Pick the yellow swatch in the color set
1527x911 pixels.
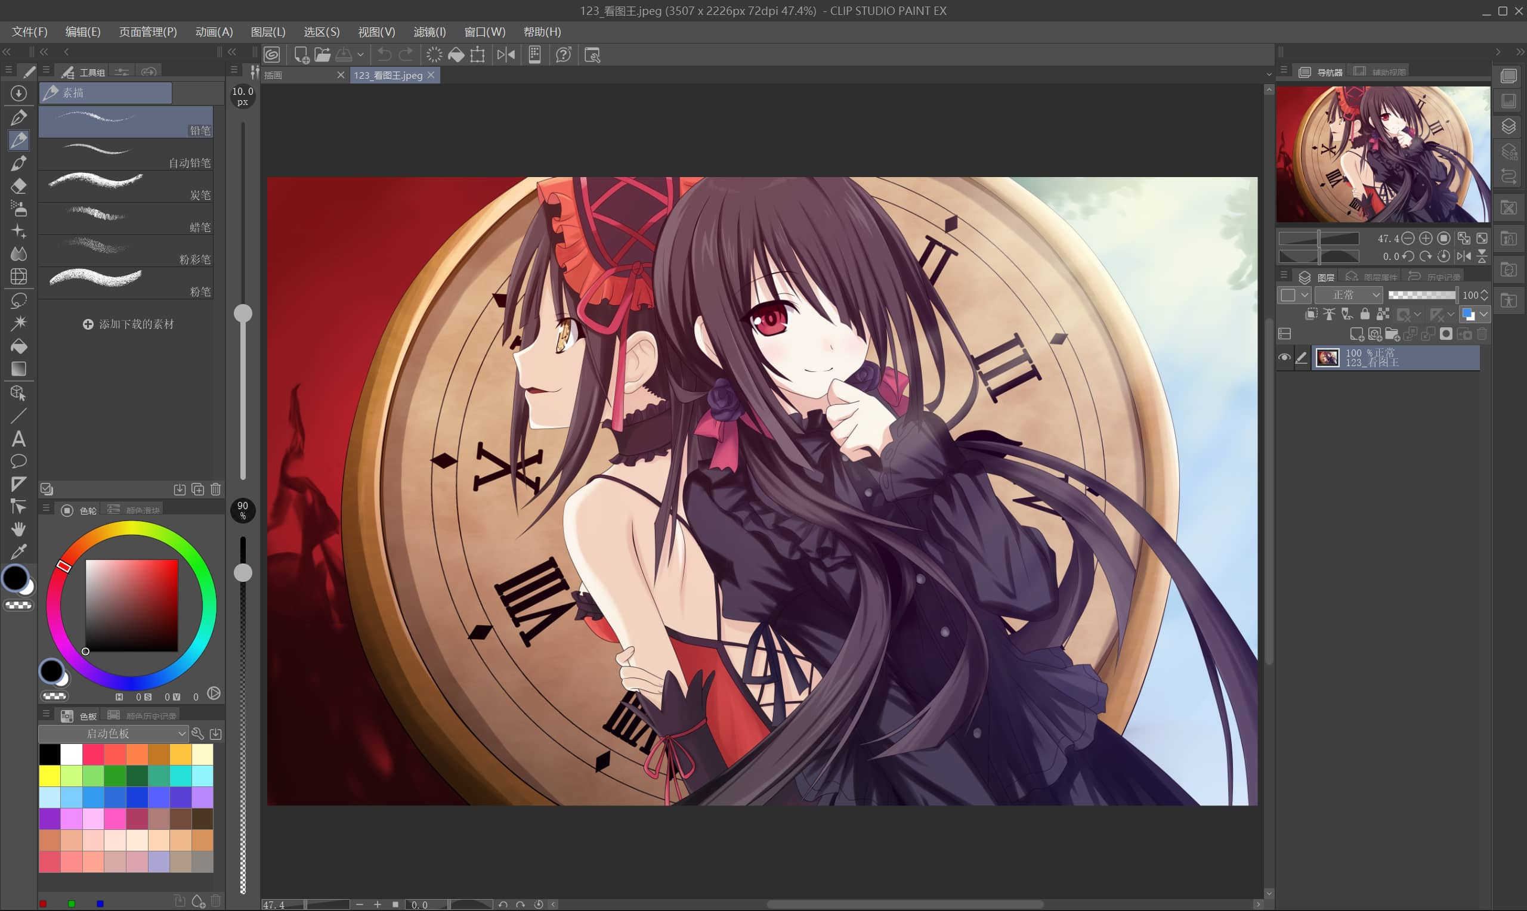coord(50,776)
